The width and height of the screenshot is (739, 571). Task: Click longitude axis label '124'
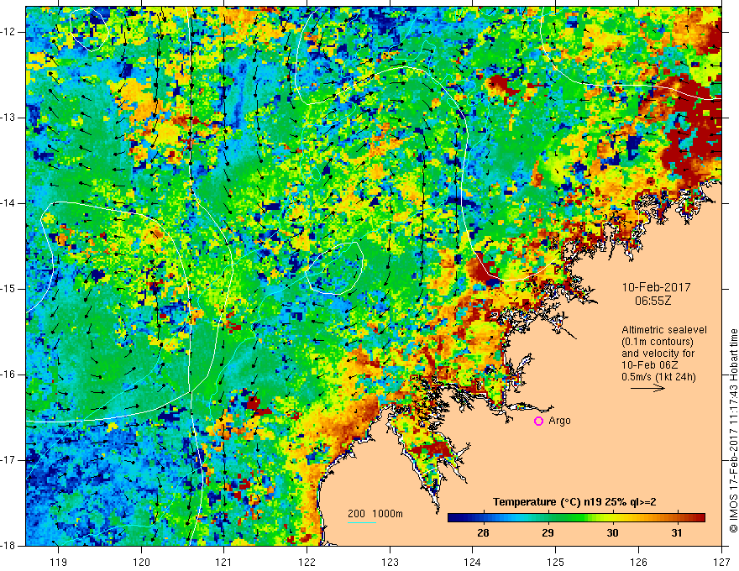point(473,563)
